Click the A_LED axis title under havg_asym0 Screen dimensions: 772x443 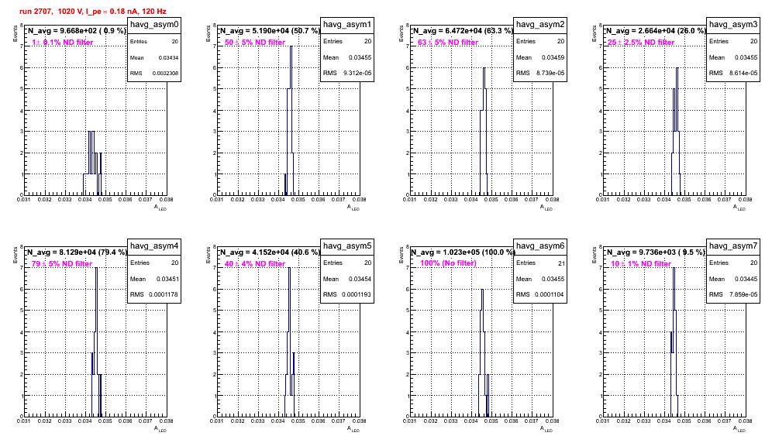click(160, 208)
